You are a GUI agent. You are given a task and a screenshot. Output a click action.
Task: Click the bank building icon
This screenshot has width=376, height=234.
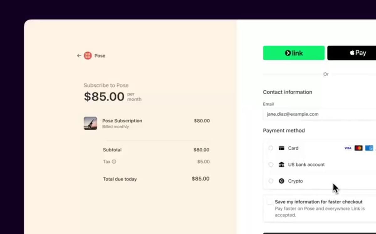click(281, 164)
